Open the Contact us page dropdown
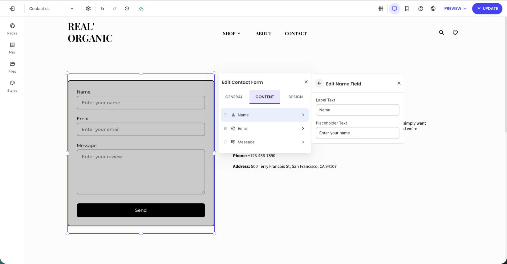The width and height of the screenshot is (507, 264). (51, 9)
